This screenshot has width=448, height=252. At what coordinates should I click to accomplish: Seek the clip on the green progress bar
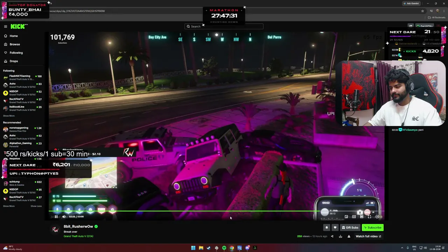216,211
